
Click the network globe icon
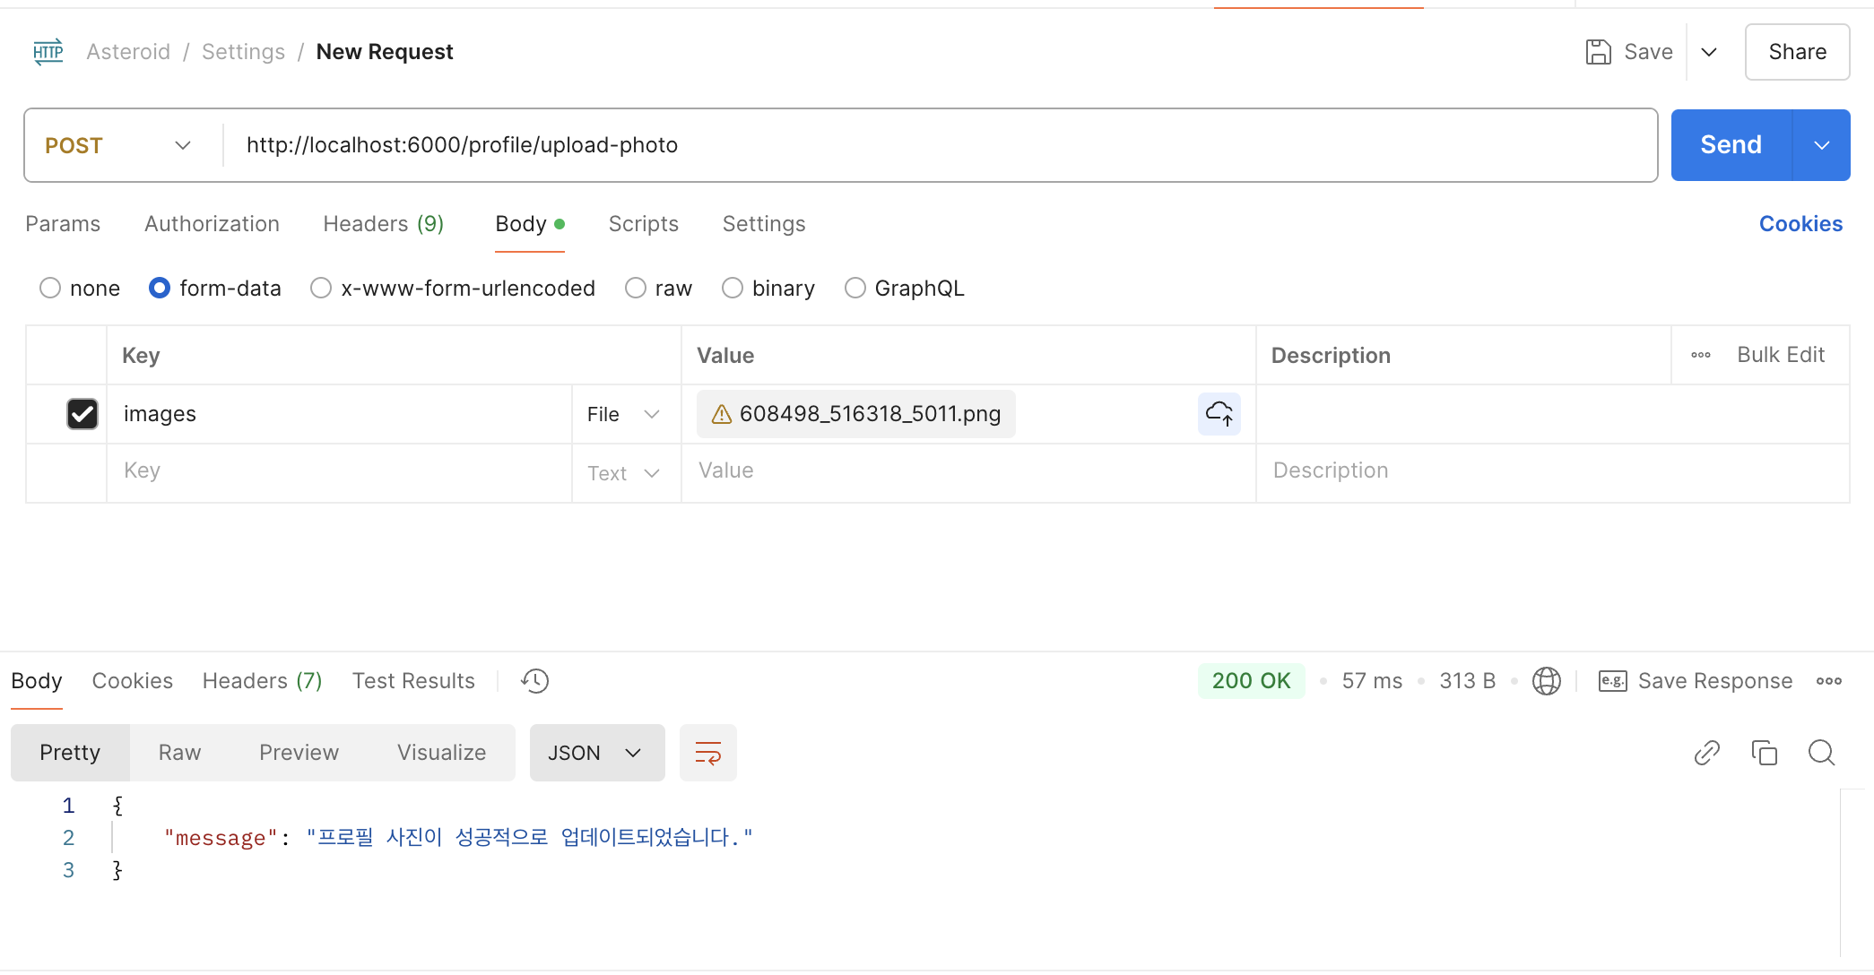click(x=1546, y=681)
